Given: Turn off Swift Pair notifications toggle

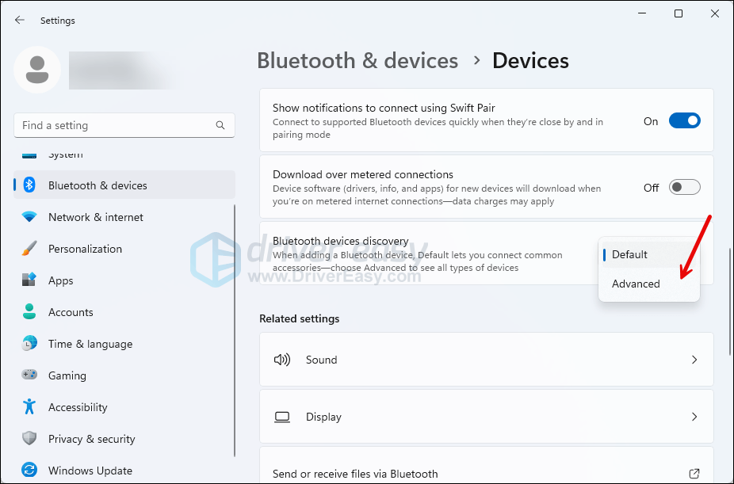Looking at the screenshot, I should tap(684, 121).
